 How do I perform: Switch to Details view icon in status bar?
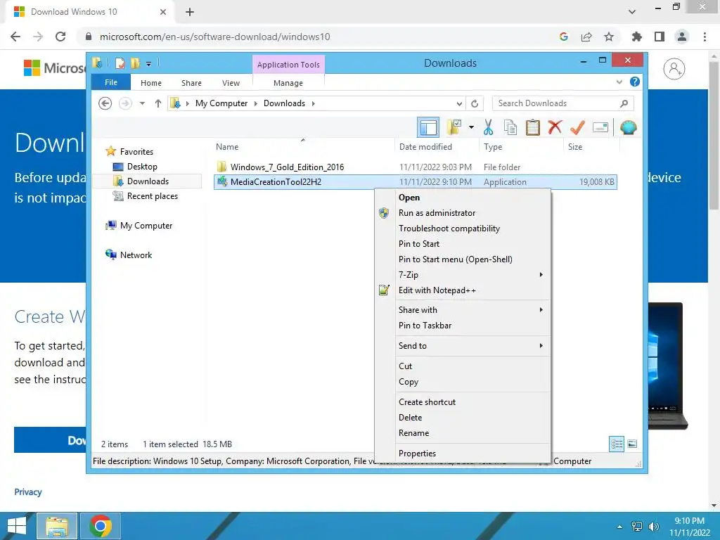[x=617, y=444]
